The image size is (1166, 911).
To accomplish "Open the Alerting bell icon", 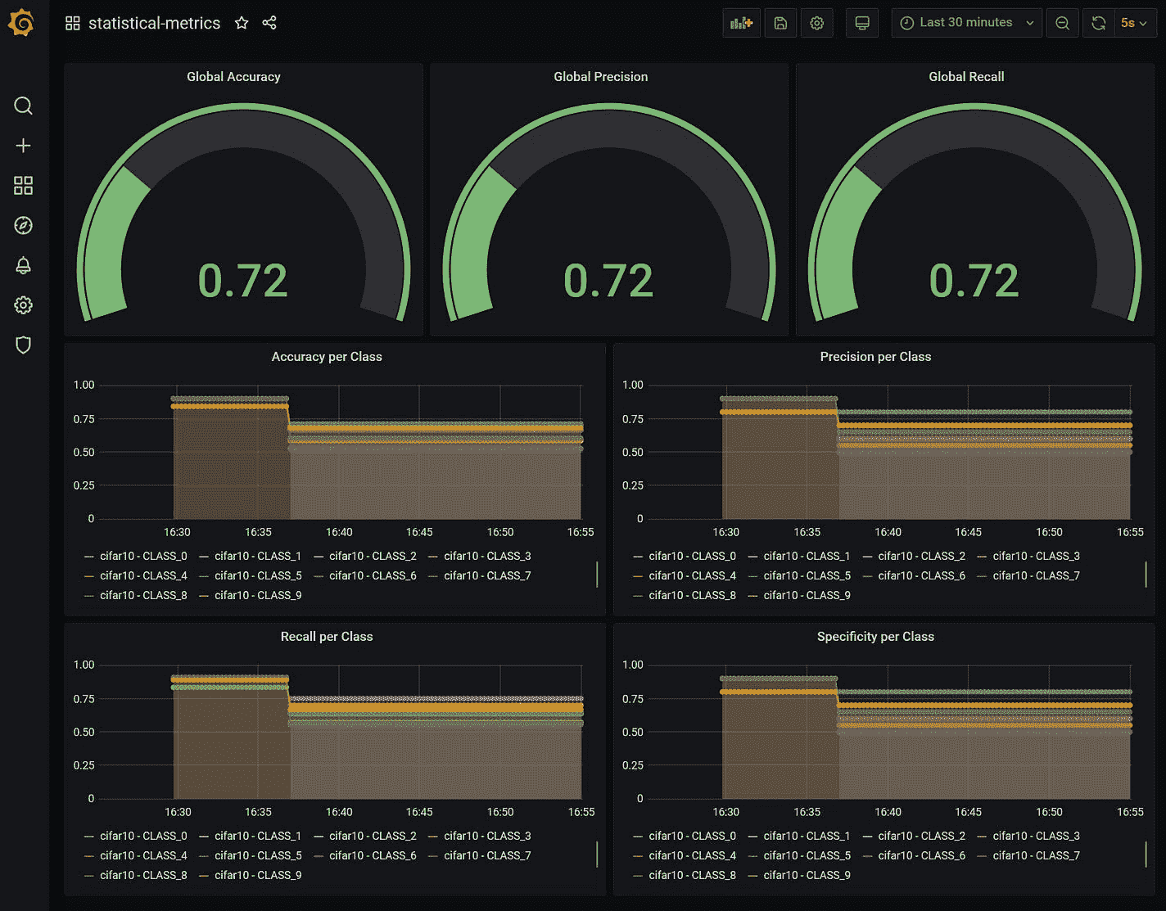I will [23, 265].
